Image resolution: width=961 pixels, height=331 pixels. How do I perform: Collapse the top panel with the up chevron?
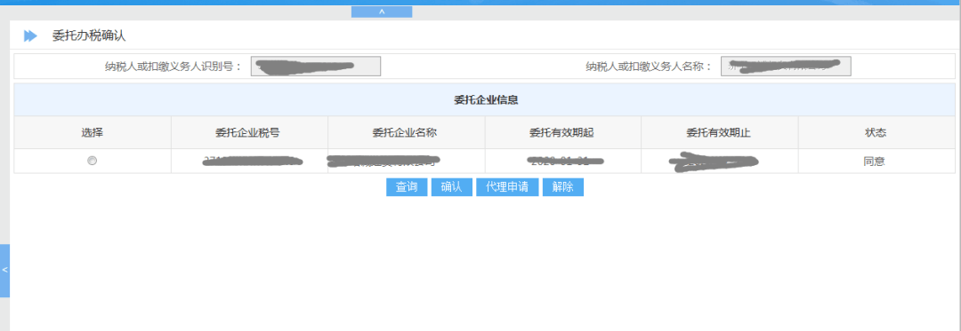click(381, 12)
